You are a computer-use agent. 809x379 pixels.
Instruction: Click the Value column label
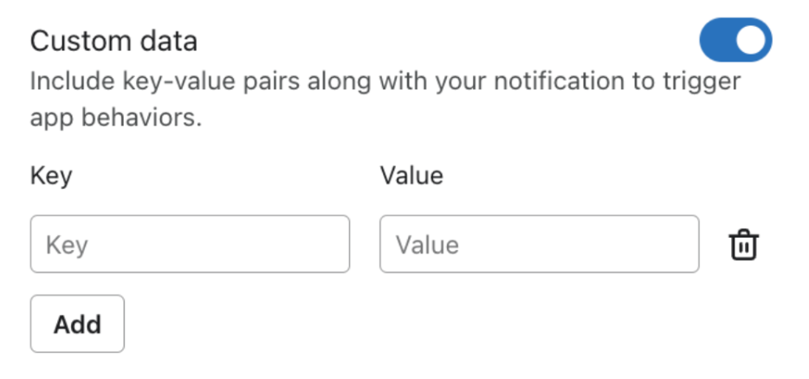coord(411,176)
